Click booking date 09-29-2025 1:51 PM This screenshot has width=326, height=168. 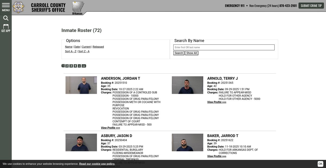[237, 89]
